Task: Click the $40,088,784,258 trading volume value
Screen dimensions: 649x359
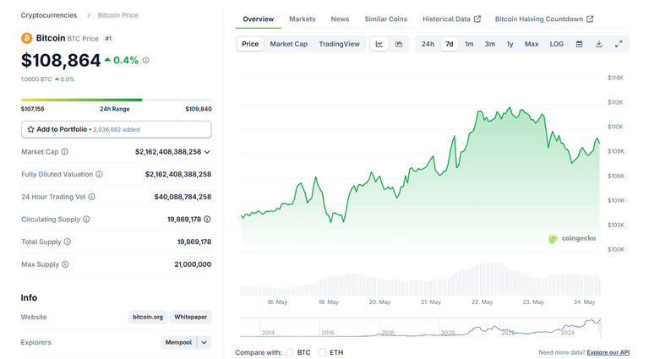Action: (x=183, y=197)
